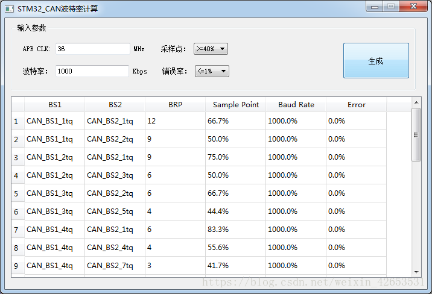Click the BS2 column header
This screenshot has height=294, width=432.
click(115, 104)
